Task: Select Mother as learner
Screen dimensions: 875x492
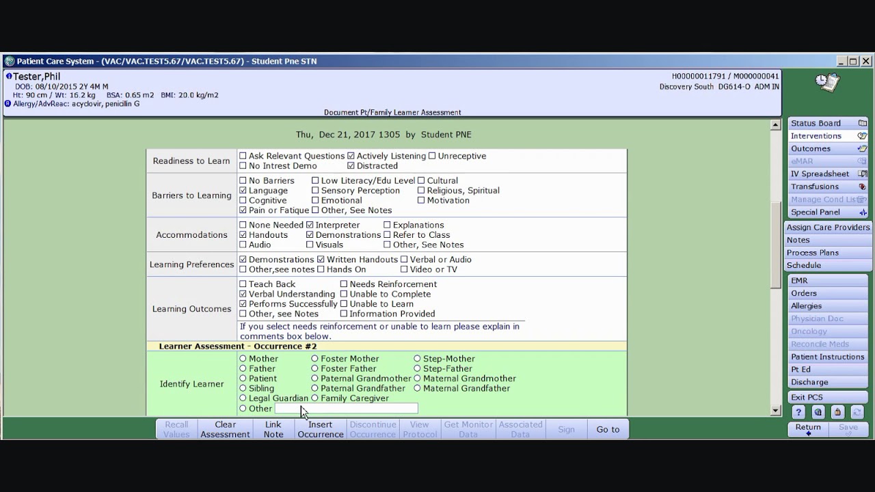Action: coord(243,359)
